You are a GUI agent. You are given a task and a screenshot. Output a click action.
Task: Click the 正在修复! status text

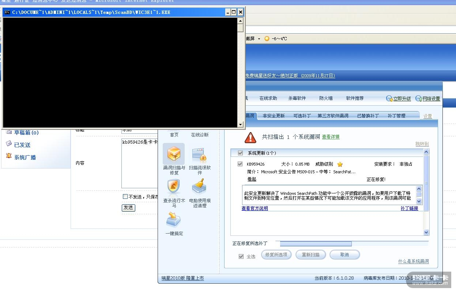click(376, 179)
